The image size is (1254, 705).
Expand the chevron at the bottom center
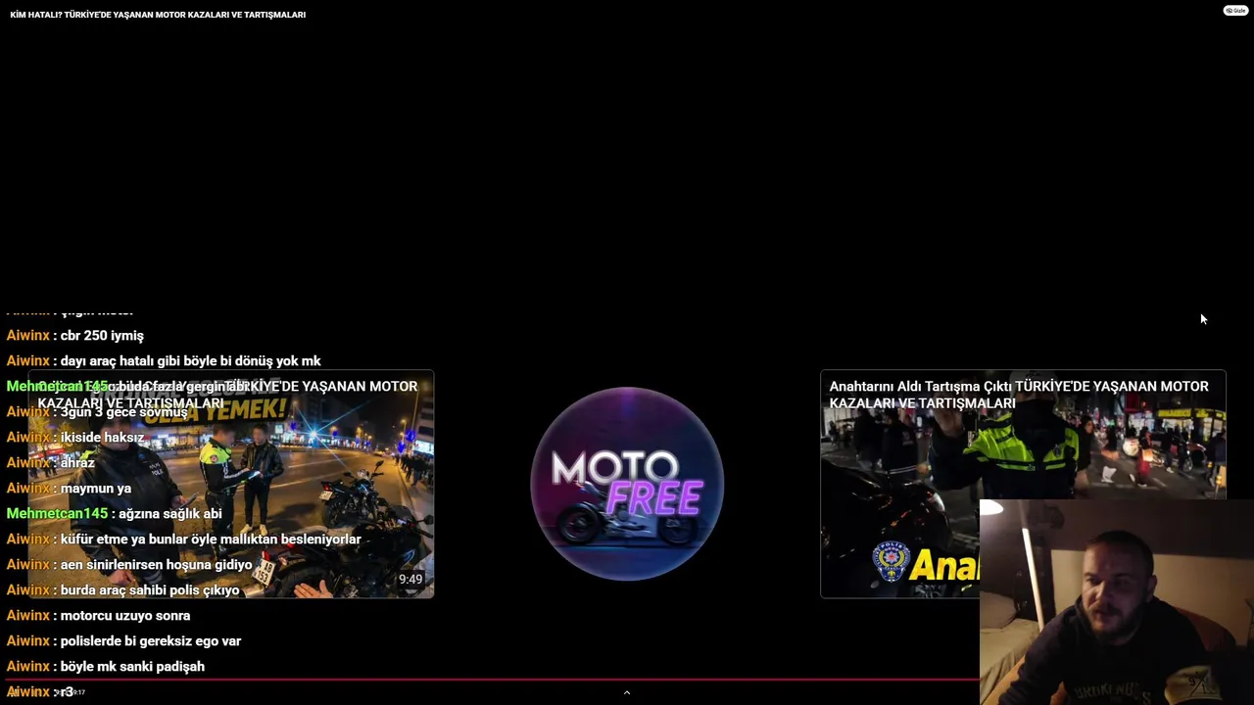(x=627, y=692)
